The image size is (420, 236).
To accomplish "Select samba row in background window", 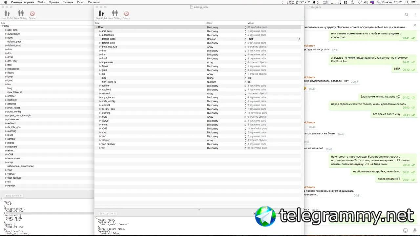I will pyautogui.click(x=47, y=139).
